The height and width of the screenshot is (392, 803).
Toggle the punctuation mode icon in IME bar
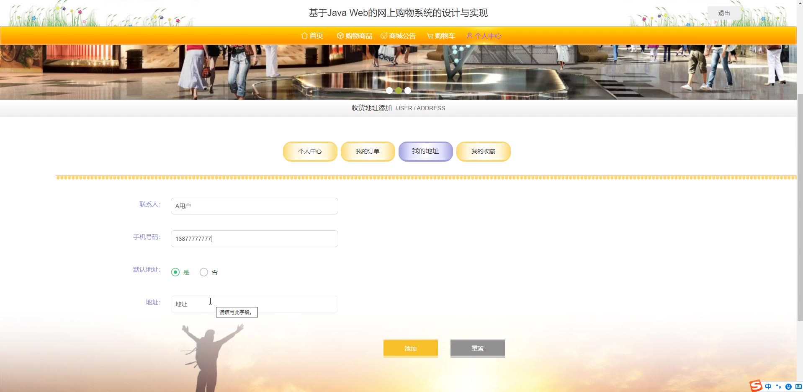tap(778, 387)
